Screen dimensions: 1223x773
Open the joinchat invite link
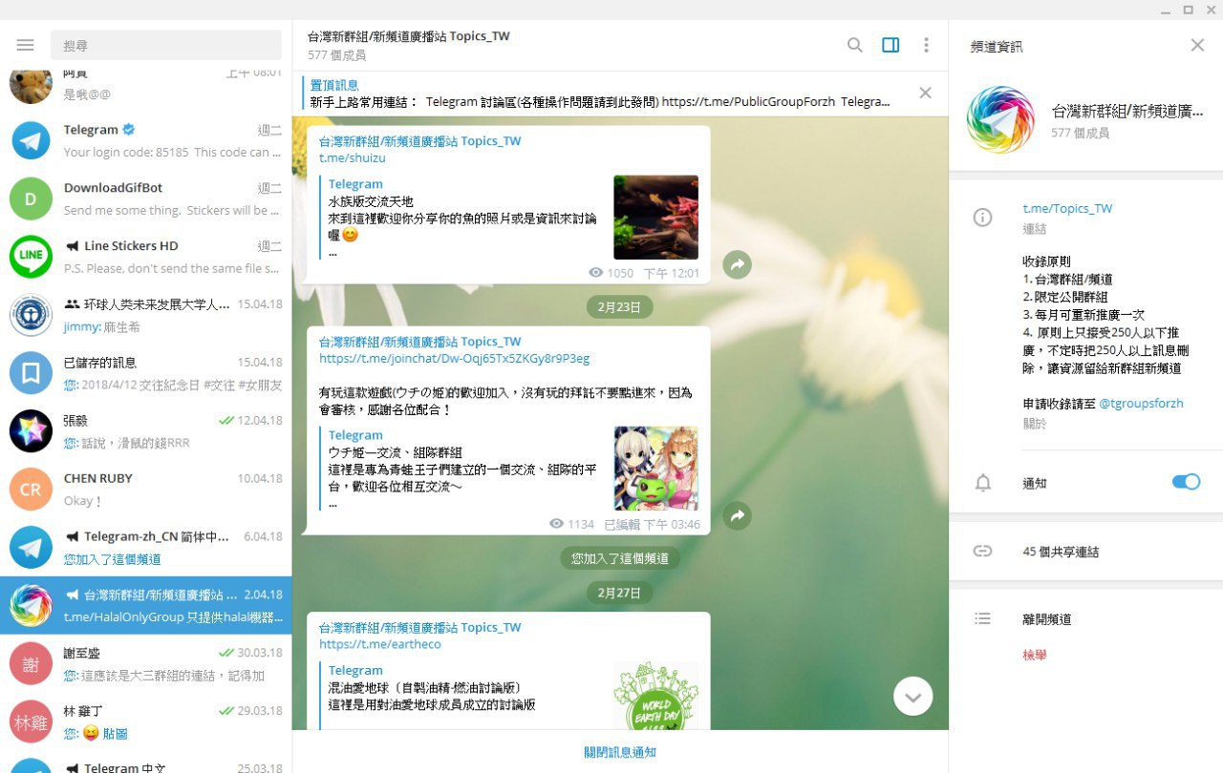point(454,359)
